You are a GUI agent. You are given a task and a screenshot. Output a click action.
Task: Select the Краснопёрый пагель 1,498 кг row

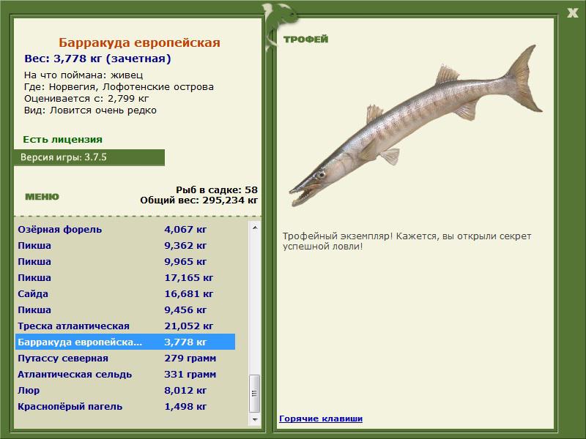pyautogui.click(x=125, y=406)
